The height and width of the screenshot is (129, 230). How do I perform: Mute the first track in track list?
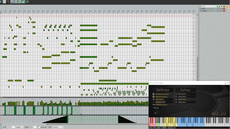pyautogui.click(x=226, y=6)
